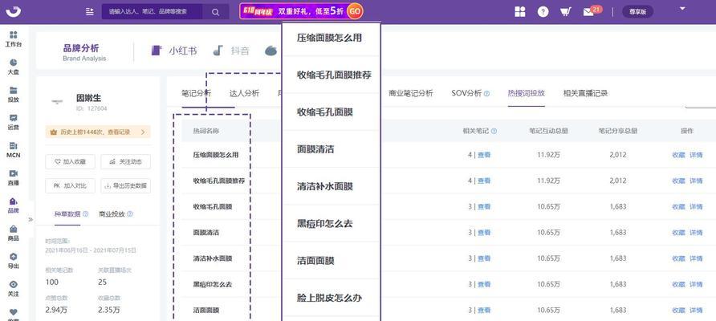Switch to the 抖音 platform tab

pos(231,51)
